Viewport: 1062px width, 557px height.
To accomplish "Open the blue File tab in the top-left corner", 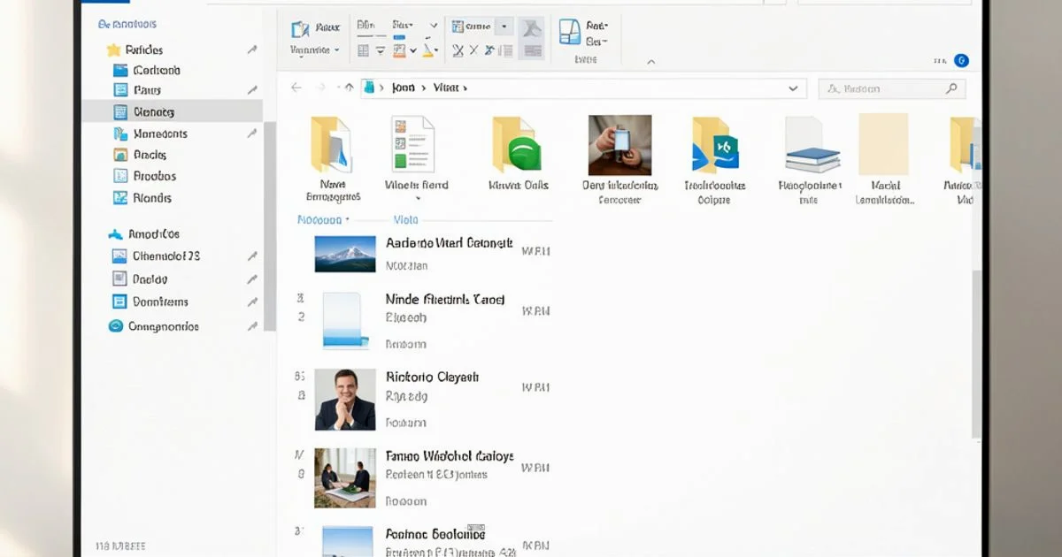I will (x=104, y=3).
